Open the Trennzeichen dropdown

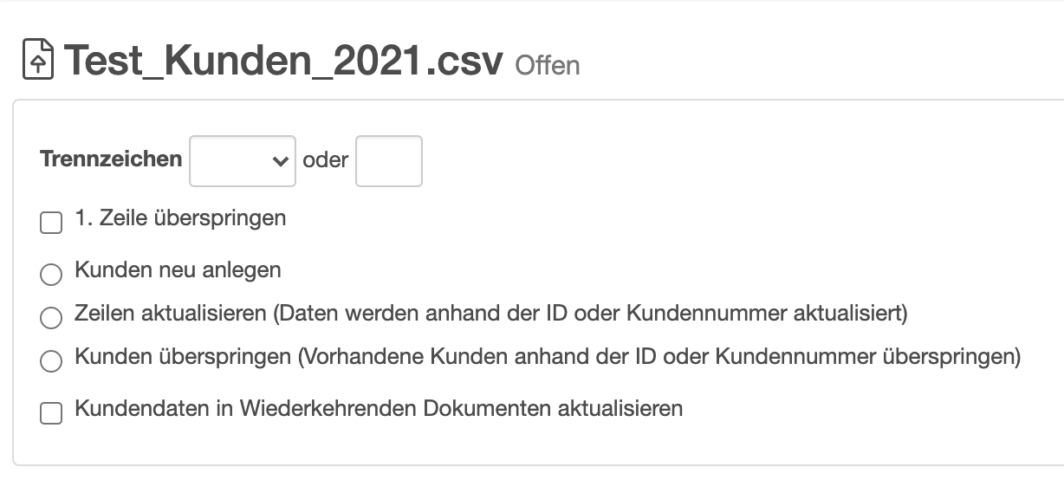point(243,161)
